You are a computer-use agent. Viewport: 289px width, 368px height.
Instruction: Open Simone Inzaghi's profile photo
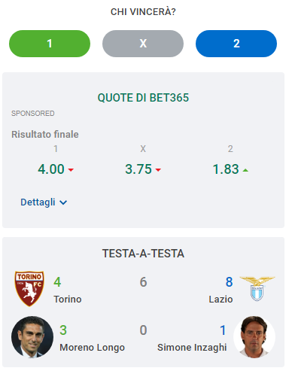pos(254,337)
